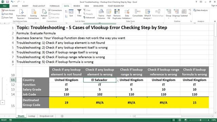Click the macro record status bar icon
The height and width of the screenshot is (122, 217).
tap(11, 120)
